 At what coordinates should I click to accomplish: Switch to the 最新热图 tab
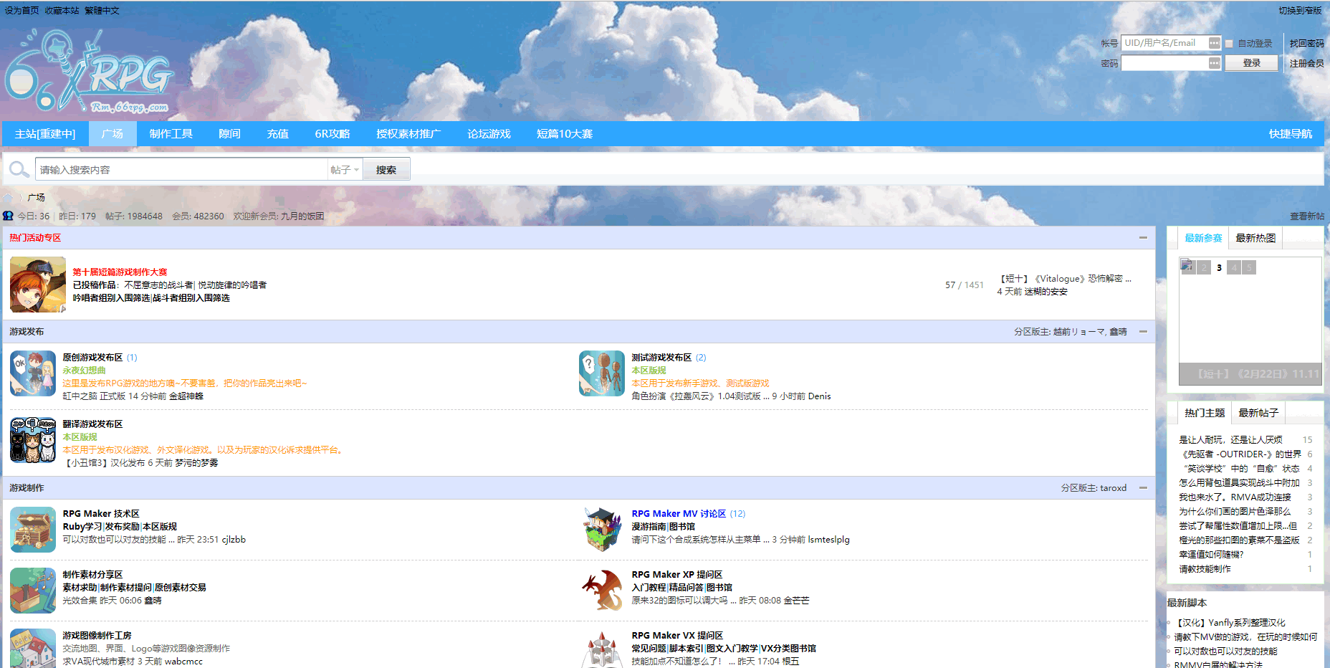[1255, 238]
